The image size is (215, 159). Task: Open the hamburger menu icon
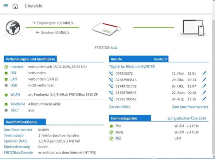(x=6, y=5)
